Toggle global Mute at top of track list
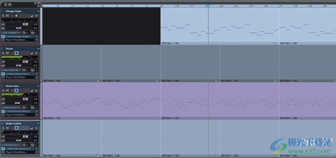Screen dimensions: 336x158 (x=10, y=5)
